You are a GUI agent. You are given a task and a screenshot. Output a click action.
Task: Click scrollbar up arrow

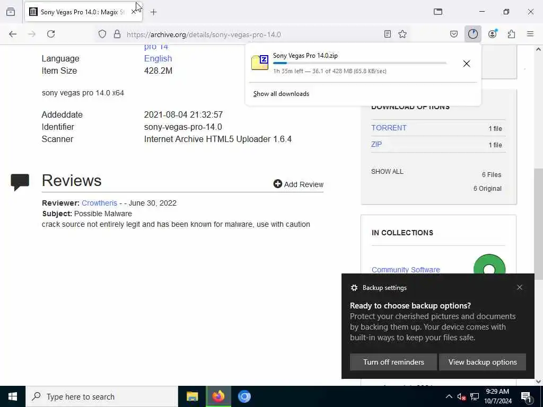538,49
